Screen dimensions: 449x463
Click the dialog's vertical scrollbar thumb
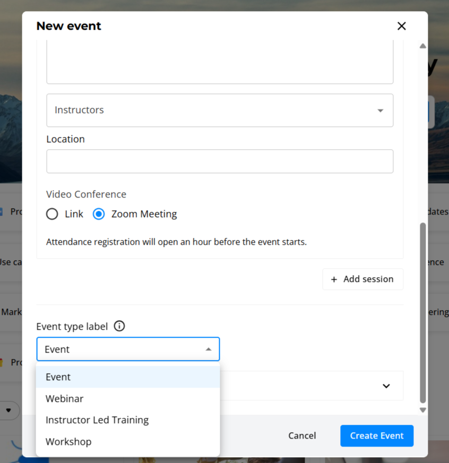pyautogui.click(x=422, y=313)
